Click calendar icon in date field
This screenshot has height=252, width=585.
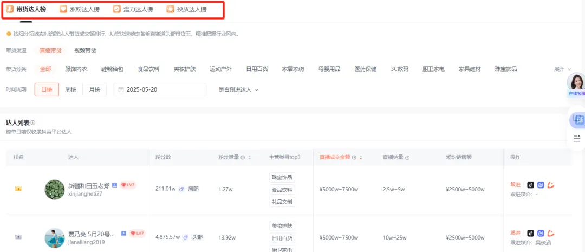point(121,89)
